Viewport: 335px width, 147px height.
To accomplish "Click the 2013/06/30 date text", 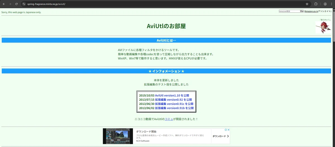I will (x=147, y=104).
